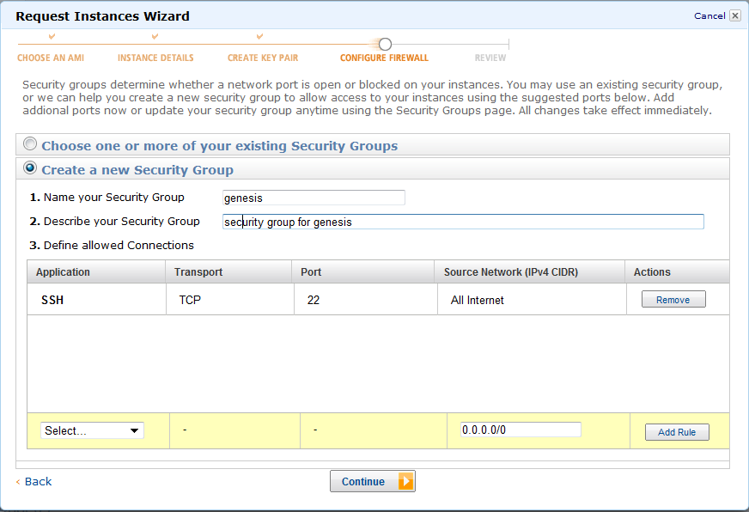Select the All Internet source cell
Viewport: 749px width, 512px height.
click(533, 300)
